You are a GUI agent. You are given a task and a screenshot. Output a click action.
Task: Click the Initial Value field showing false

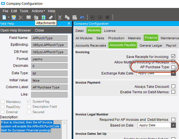[49, 80]
